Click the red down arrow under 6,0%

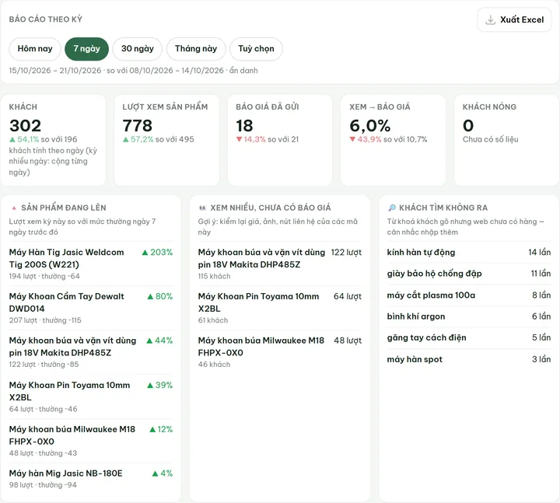pos(352,140)
